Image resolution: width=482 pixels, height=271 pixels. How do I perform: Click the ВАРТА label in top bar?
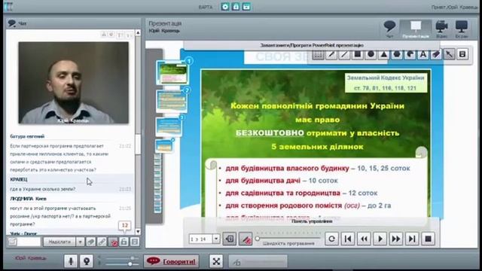coord(206,7)
